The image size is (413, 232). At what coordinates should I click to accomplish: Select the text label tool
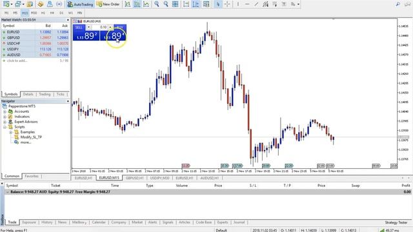[284, 5]
